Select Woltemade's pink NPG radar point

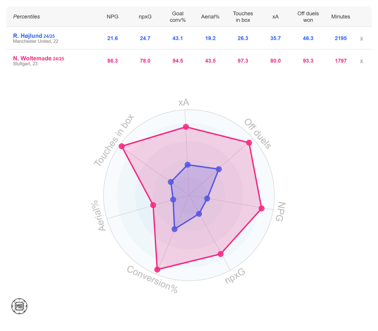pyautogui.click(x=261, y=208)
